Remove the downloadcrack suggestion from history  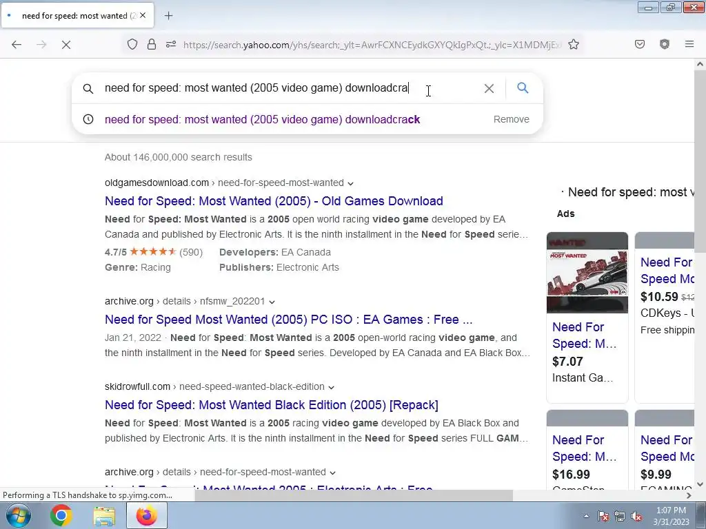(511, 119)
